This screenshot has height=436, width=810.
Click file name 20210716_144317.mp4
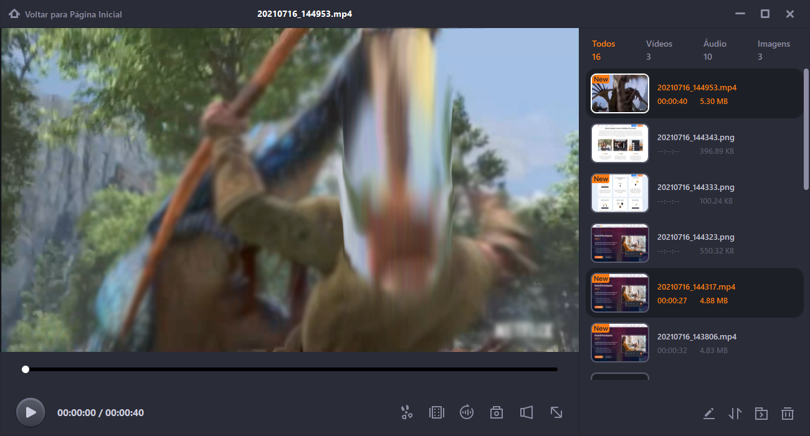click(x=697, y=287)
